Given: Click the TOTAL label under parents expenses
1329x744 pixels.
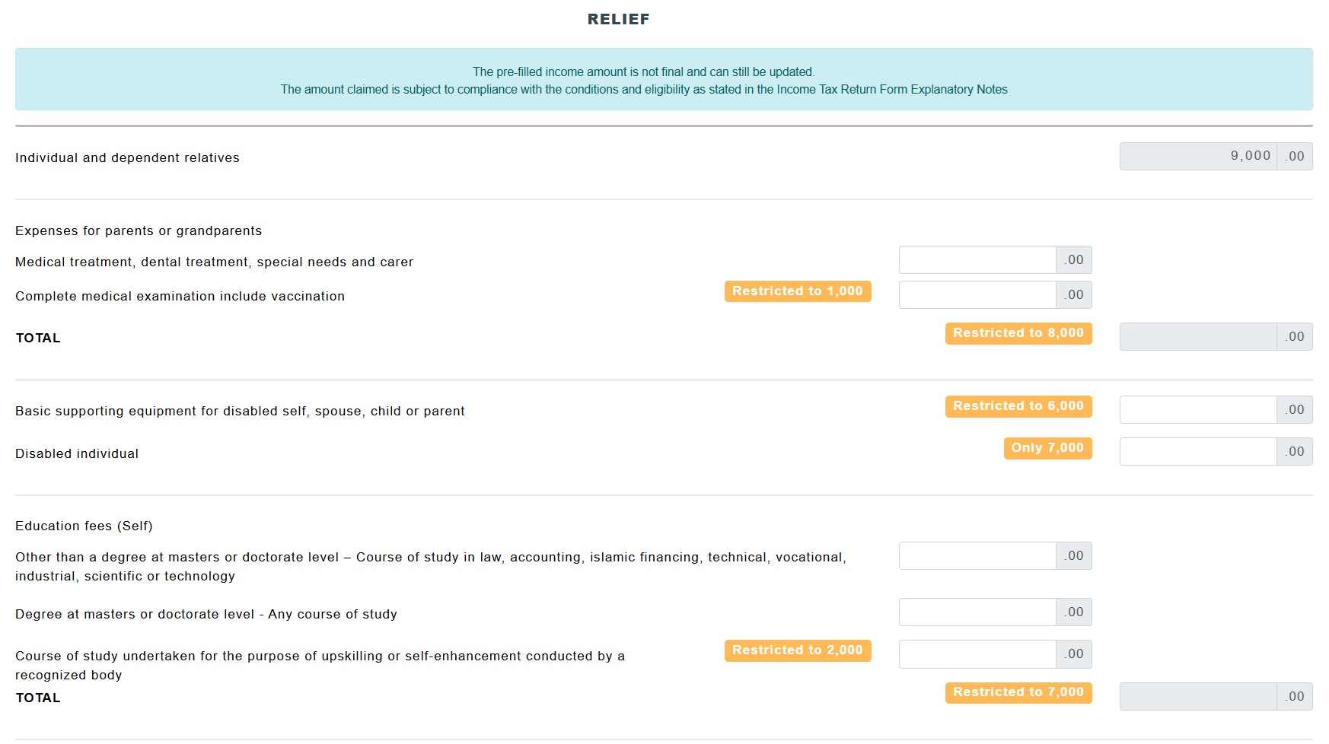Looking at the screenshot, I should click(38, 339).
